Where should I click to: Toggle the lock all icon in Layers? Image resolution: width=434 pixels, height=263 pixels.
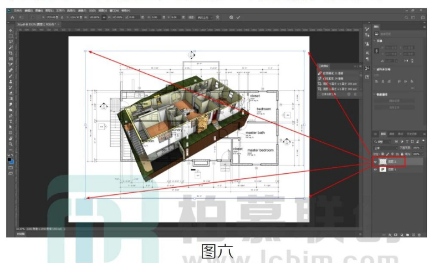[x=402, y=154]
